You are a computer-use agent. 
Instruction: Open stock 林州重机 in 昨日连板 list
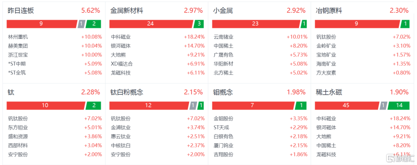[x=18, y=37]
